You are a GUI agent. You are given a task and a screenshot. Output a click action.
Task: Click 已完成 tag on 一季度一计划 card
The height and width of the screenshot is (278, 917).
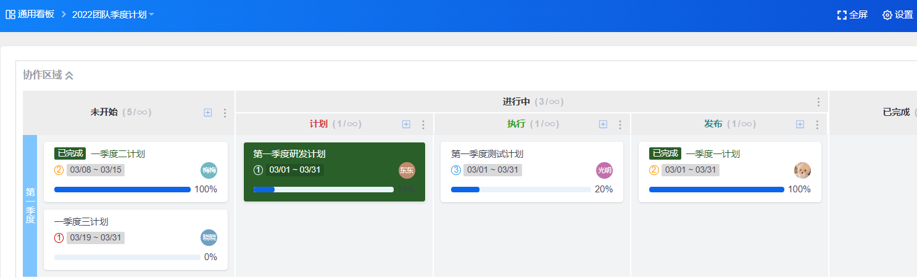coord(665,153)
